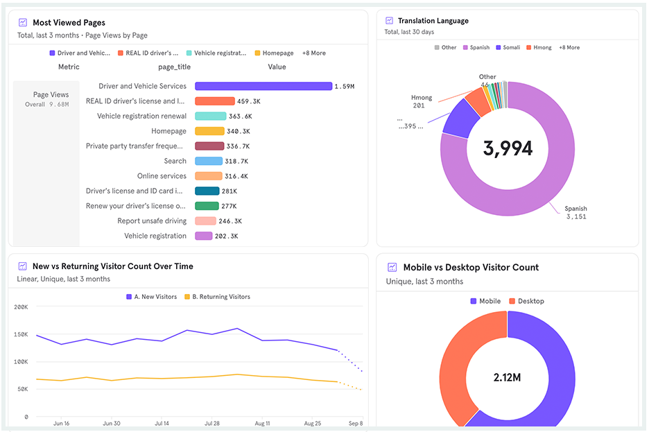
Task: Click the 2.12M total in device donut
Action: click(507, 377)
